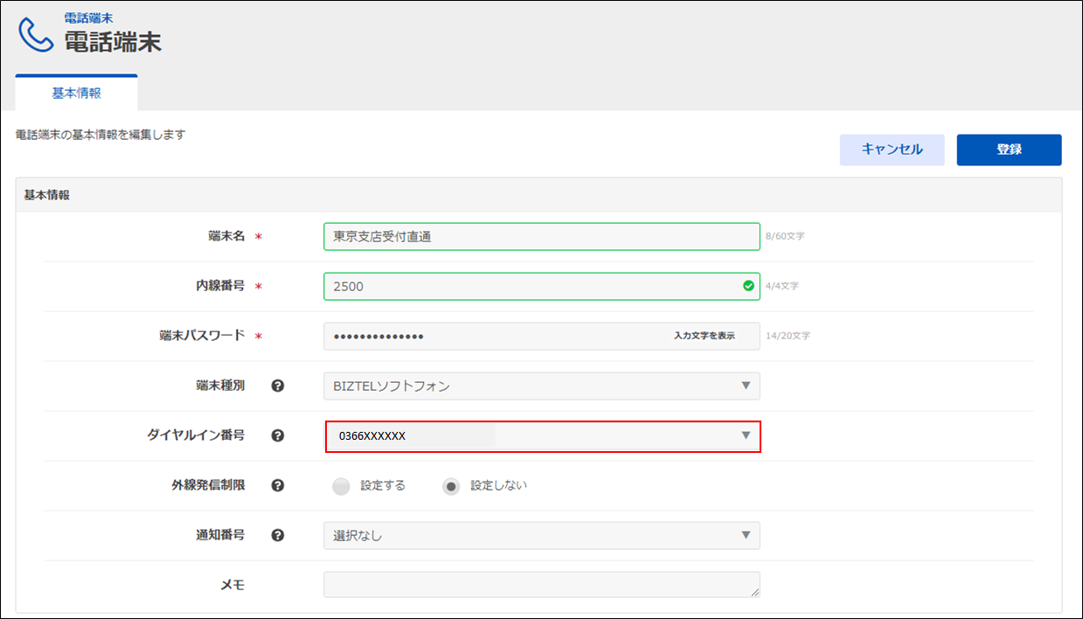Click help icon next to 端末種別
1083x619 pixels.
click(x=278, y=386)
